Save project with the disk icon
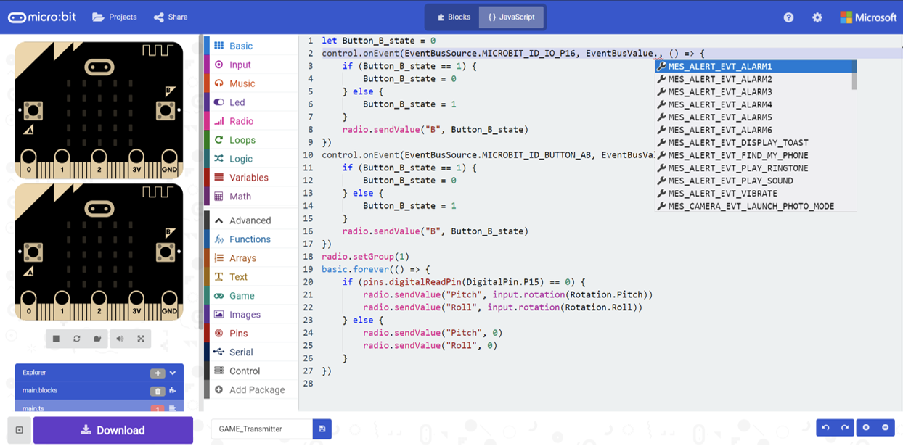 point(322,429)
